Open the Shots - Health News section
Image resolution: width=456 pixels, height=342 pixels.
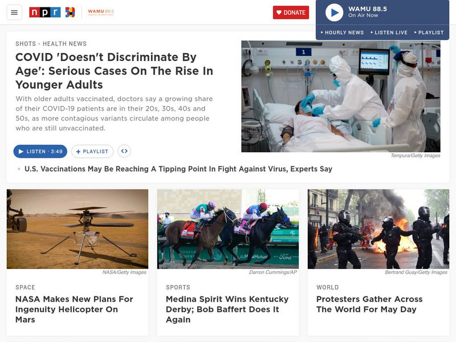pyautogui.click(x=51, y=44)
